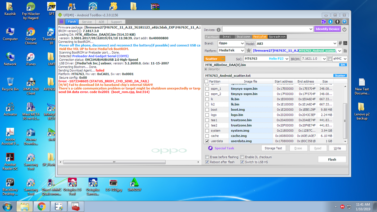The height and width of the screenshot is (212, 377).
Task: Expand the Security section
Action: [206, 69]
